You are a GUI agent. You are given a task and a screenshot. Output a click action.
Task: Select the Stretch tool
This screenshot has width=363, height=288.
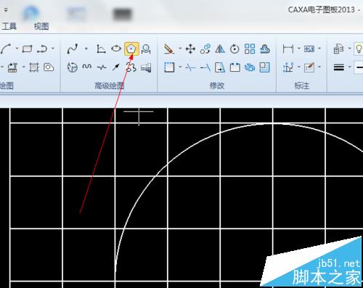(x=220, y=67)
